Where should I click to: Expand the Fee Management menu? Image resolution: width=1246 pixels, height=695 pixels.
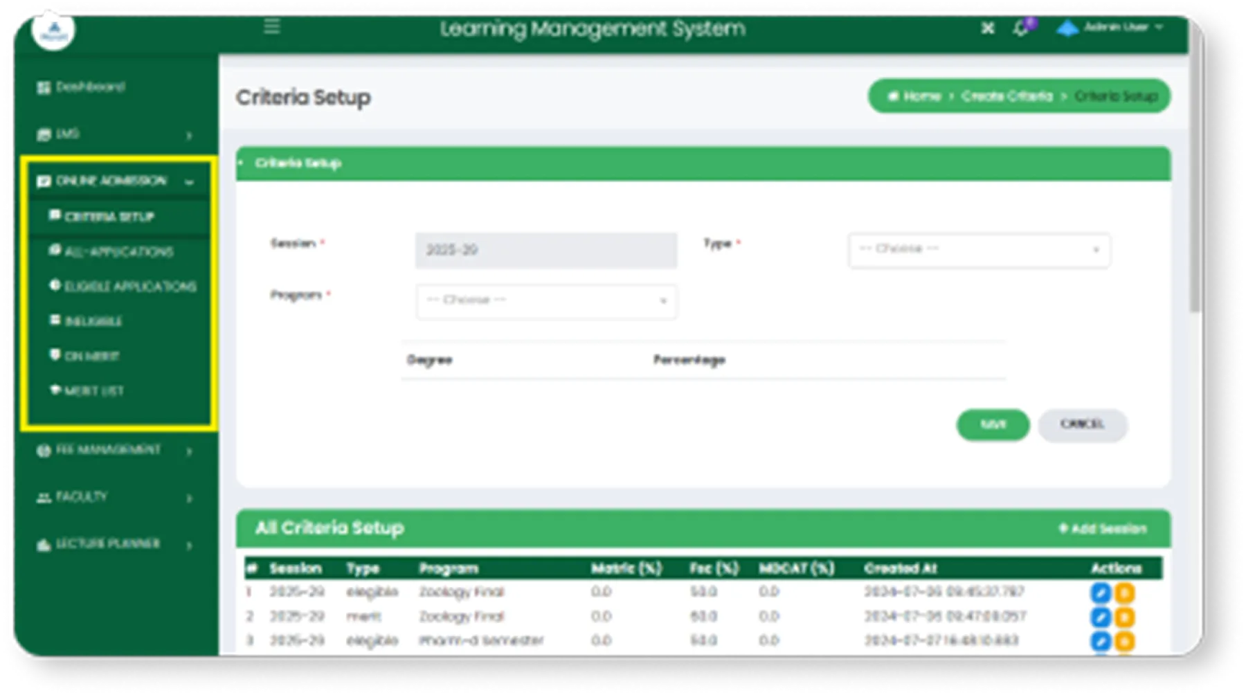(104, 450)
